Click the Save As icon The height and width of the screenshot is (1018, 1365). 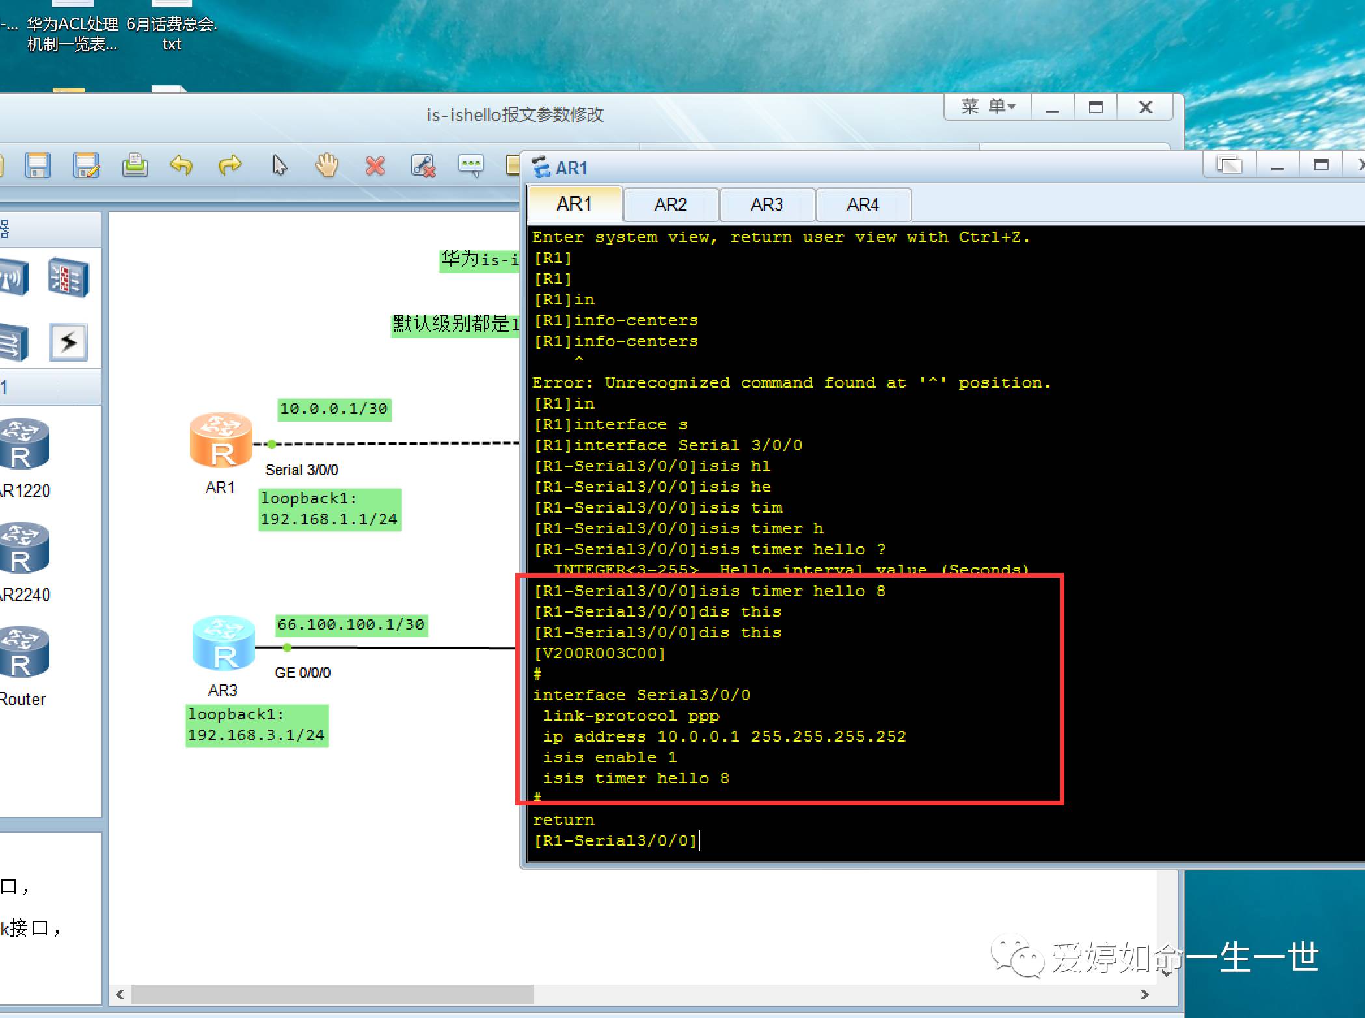pos(87,166)
